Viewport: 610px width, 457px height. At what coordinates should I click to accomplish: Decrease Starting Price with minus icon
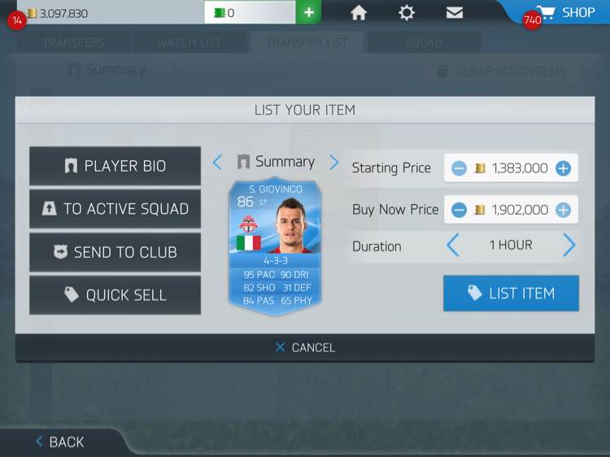tap(459, 168)
